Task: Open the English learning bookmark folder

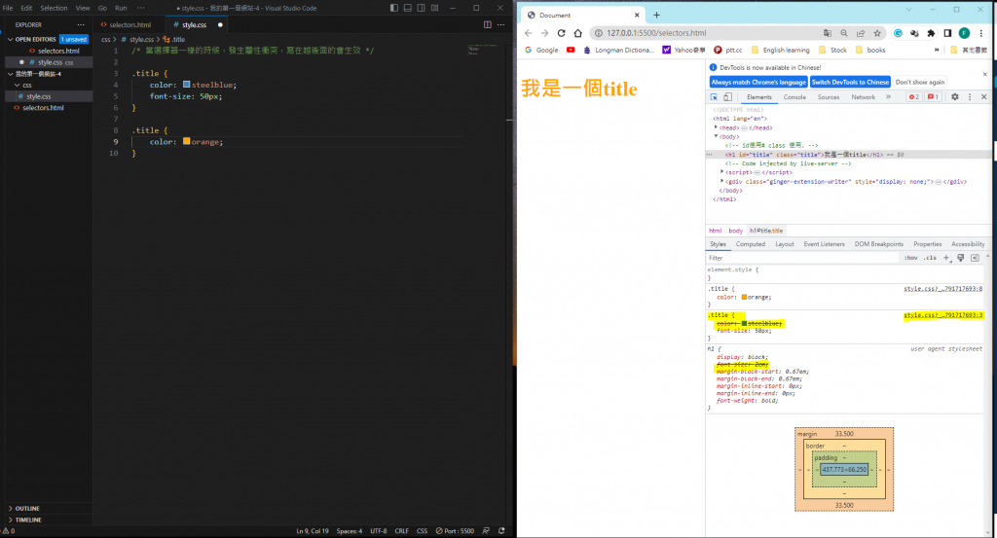Action: [x=780, y=50]
